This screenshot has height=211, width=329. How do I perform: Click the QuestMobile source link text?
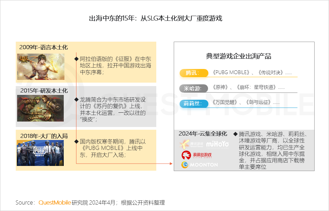click(x=54, y=202)
